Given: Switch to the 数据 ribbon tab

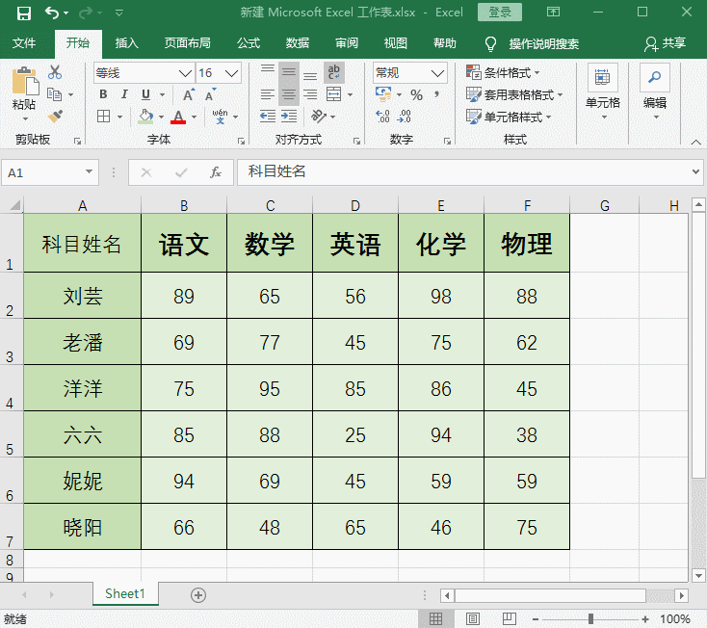Looking at the screenshot, I should (298, 43).
